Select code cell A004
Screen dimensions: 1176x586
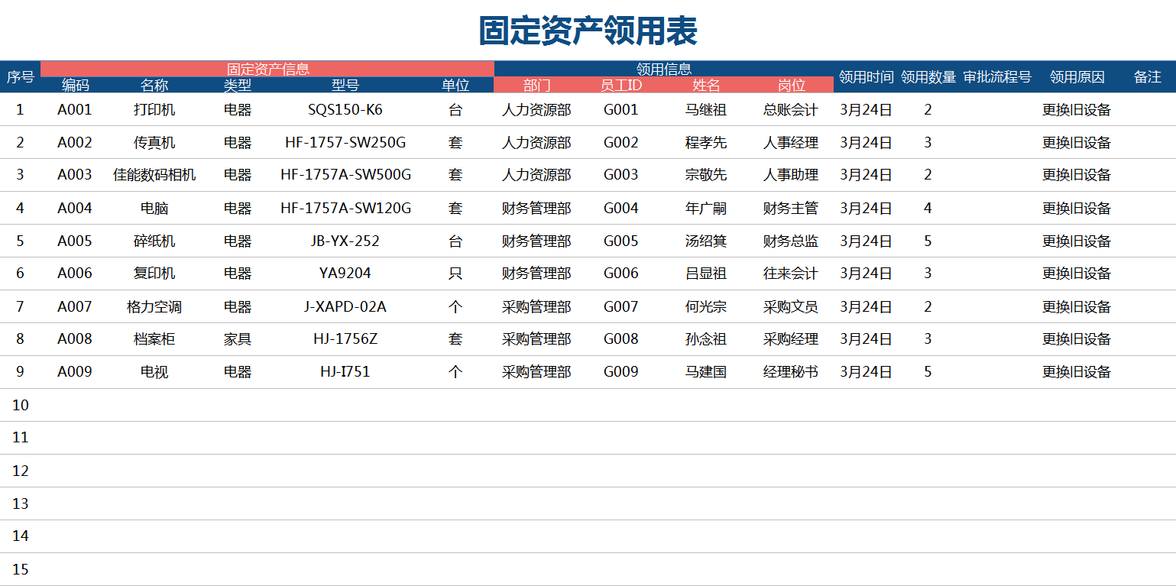pos(75,208)
